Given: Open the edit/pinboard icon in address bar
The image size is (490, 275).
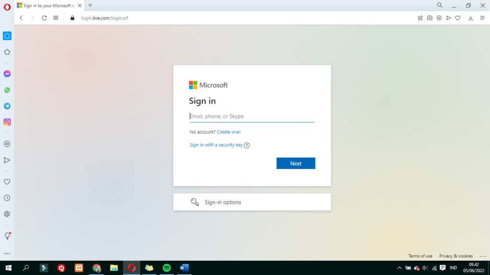Looking at the screenshot, I should point(420,18).
